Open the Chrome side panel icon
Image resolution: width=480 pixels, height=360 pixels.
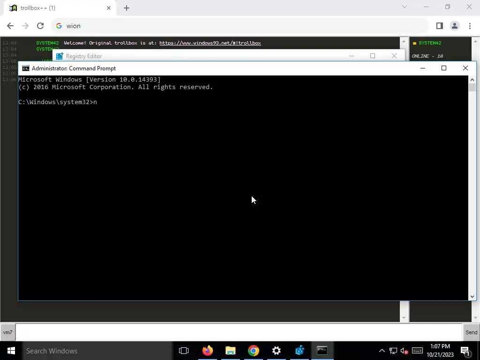[440, 26]
